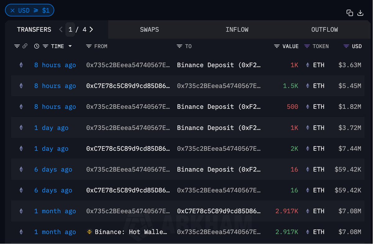Click ETH token icon in $3.72M row
The width and height of the screenshot is (373, 244).
tap(308, 128)
